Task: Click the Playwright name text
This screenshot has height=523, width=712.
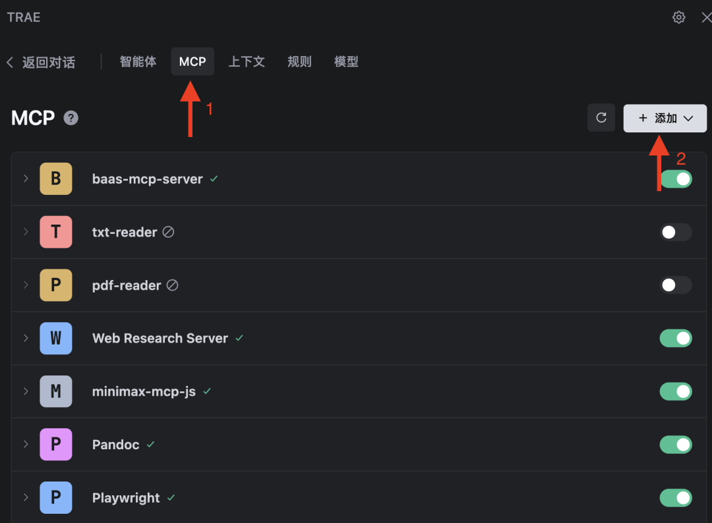Action: click(x=126, y=497)
